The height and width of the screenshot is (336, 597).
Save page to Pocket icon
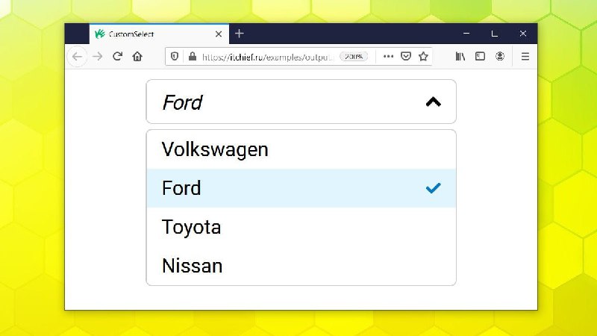406,57
